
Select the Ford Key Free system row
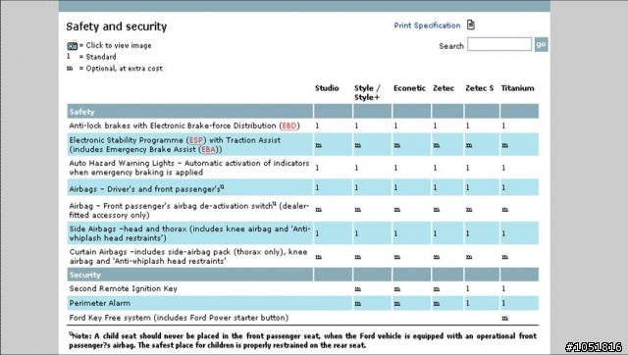303,318
